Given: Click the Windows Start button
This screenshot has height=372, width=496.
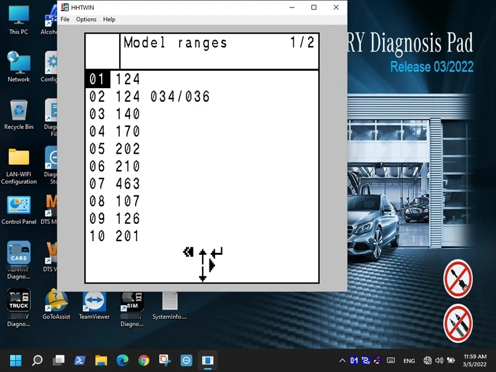Looking at the screenshot, I should tap(15, 360).
